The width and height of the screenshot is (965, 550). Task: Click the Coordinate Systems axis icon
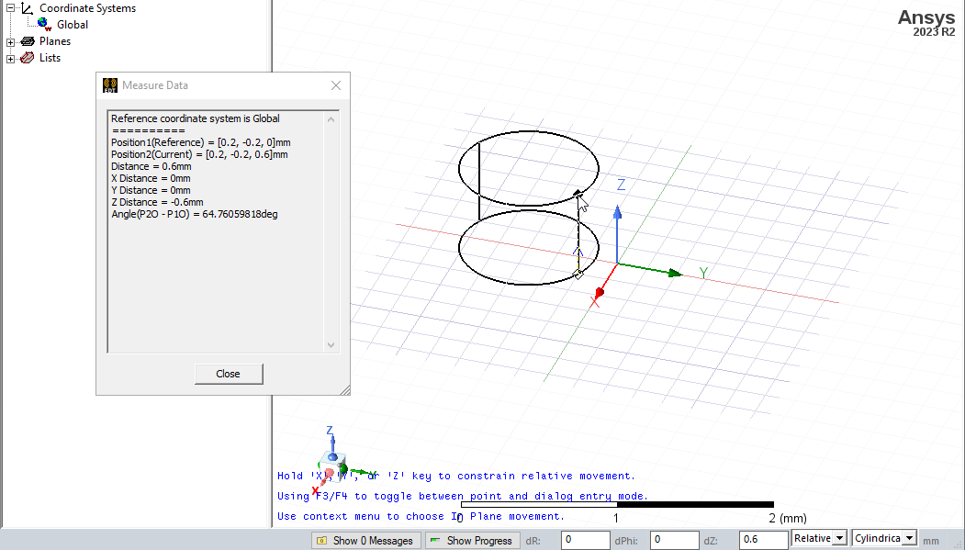pos(27,7)
